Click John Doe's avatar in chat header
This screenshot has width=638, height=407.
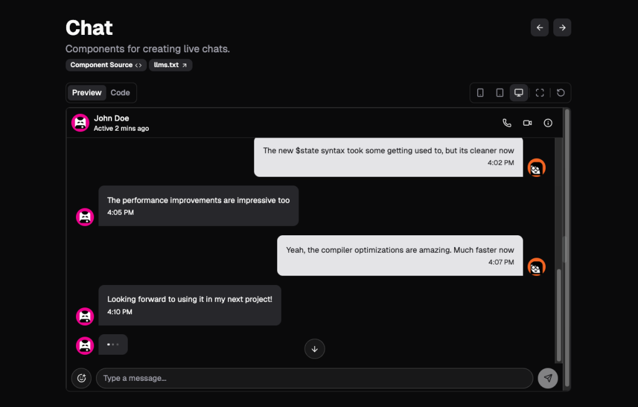(80, 123)
